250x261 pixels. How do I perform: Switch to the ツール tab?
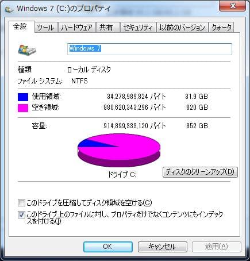click(45, 28)
